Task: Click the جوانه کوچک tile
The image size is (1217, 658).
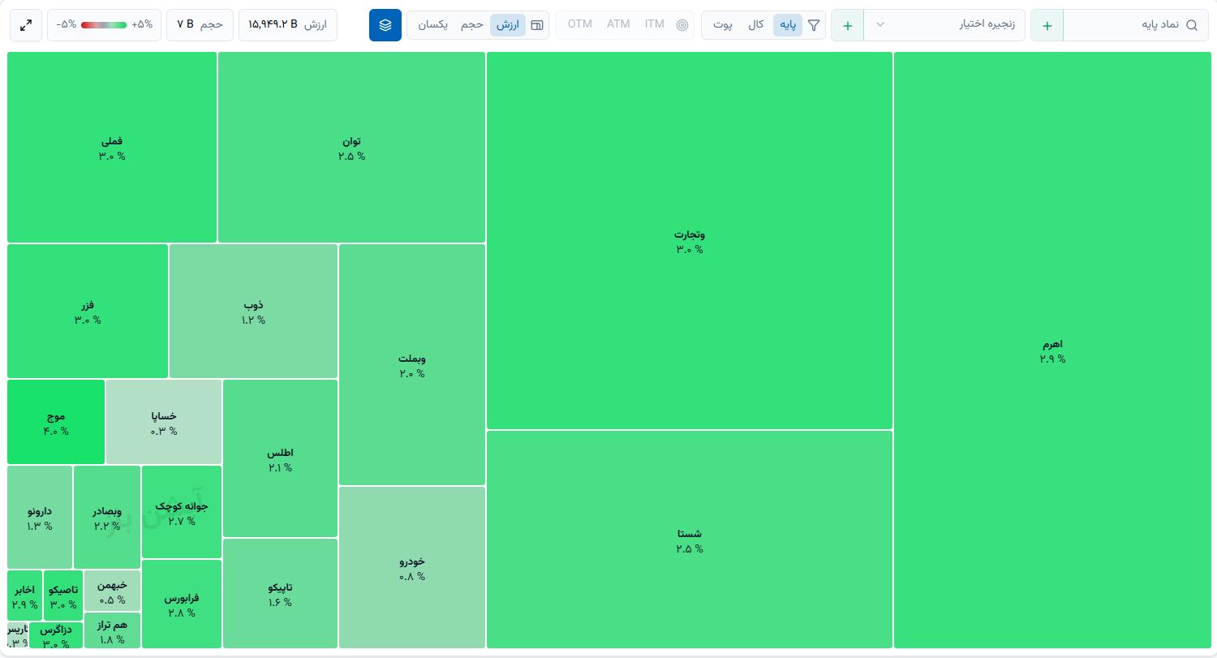Action: click(182, 512)
